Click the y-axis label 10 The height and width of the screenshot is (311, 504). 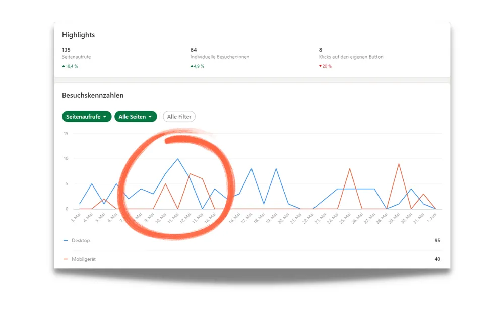pos(66,159)
